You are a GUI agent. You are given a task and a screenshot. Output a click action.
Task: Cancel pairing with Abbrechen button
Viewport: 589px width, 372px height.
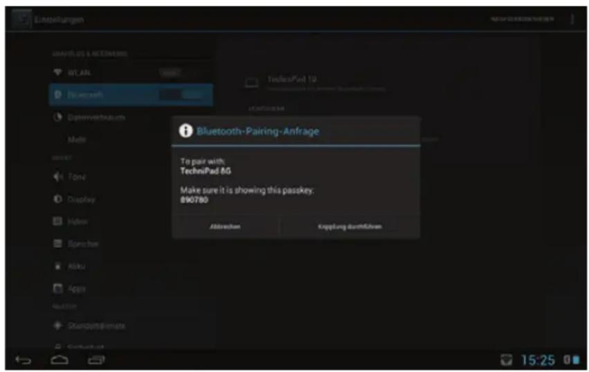(226, 227)
